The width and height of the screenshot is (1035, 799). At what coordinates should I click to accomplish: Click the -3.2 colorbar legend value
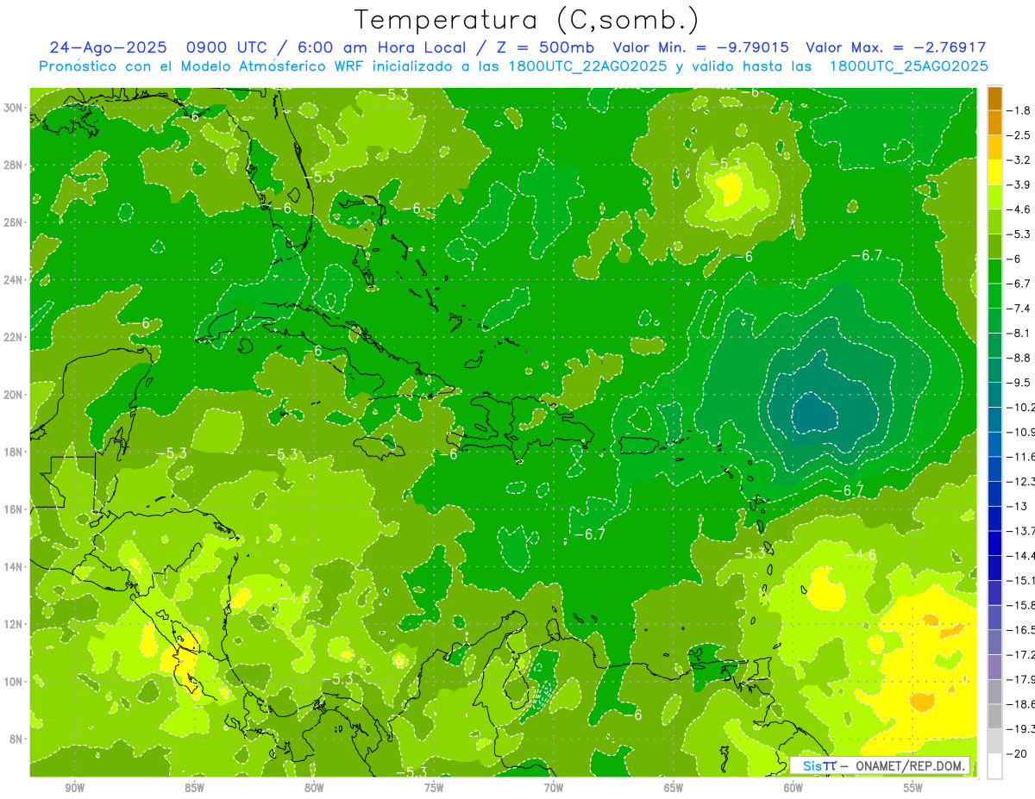(1020, 160)
